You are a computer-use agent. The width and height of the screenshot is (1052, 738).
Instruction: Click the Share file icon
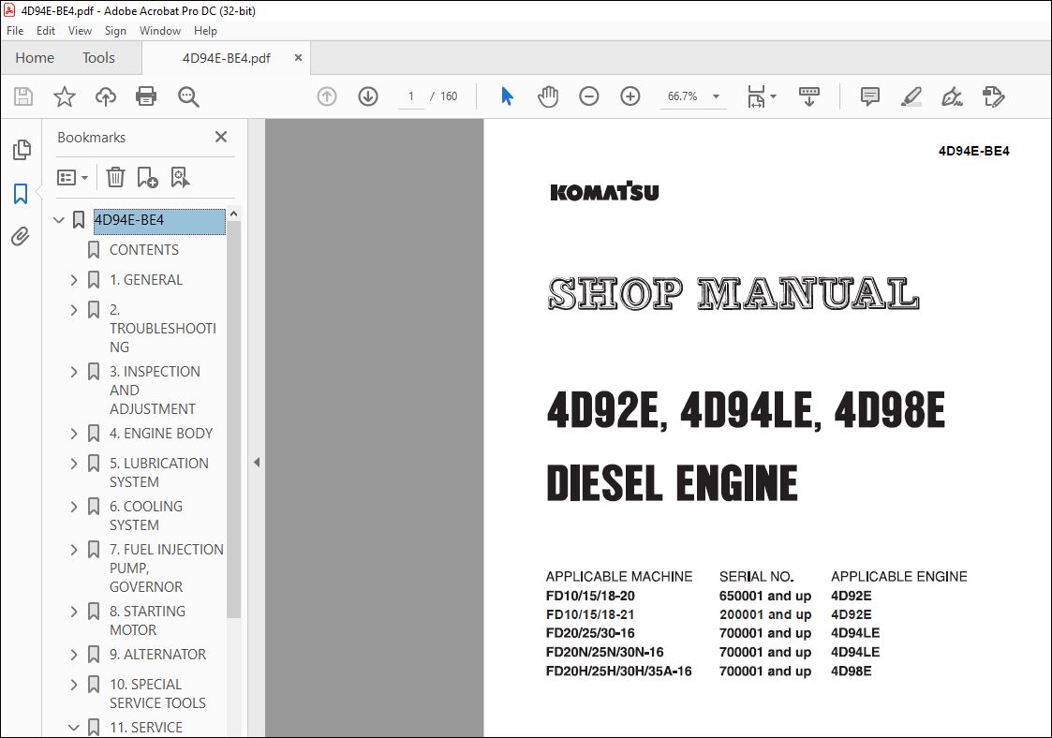[x=994, y=96]
